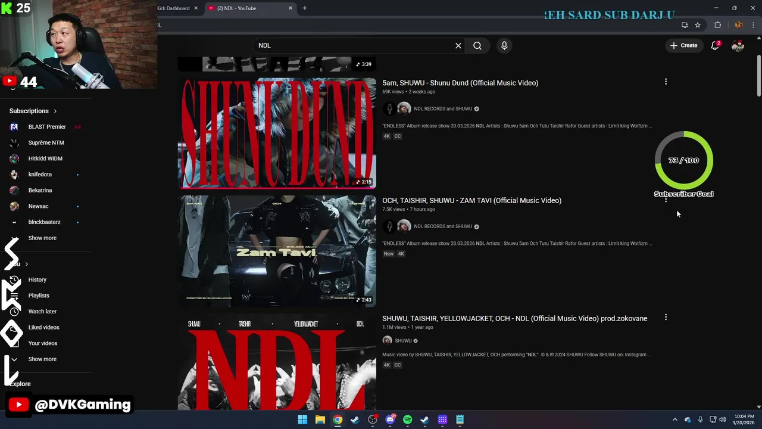
Task: Play the Shunu Dund thumbnail
Action: pos(277,133)
